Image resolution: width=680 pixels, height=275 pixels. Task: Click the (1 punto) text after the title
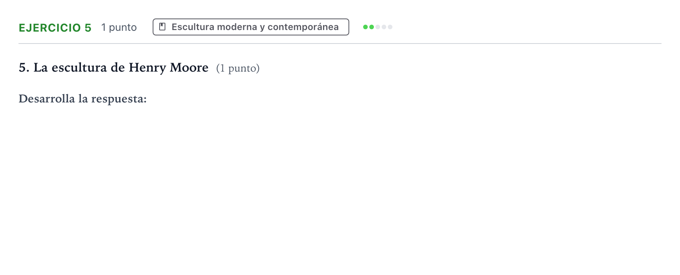pos(238,68)
